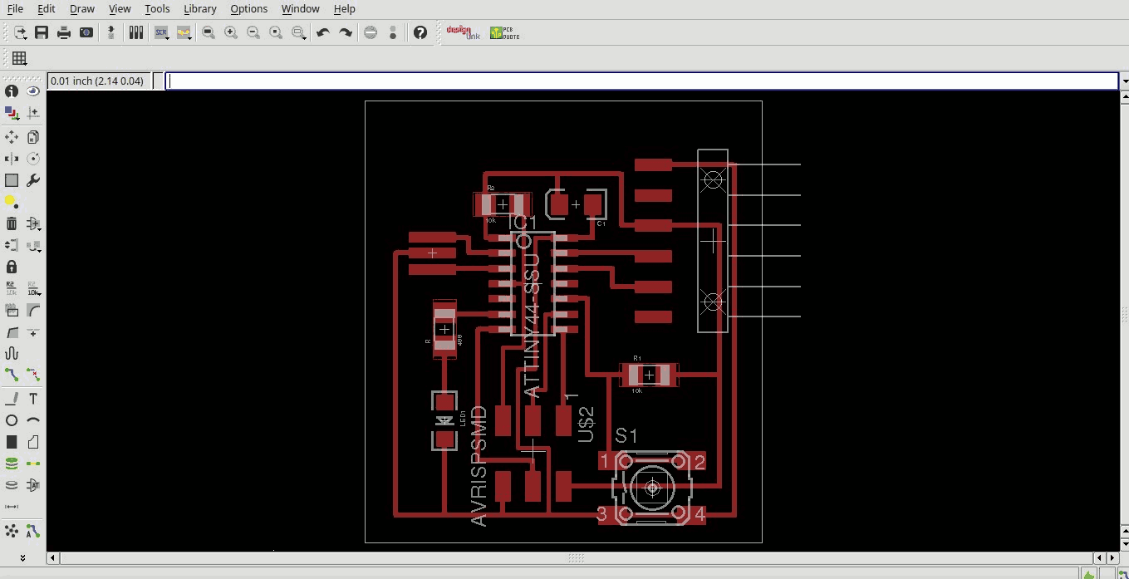Open the Draw menu
1129x579 pixels.
[x=82, y=9]
